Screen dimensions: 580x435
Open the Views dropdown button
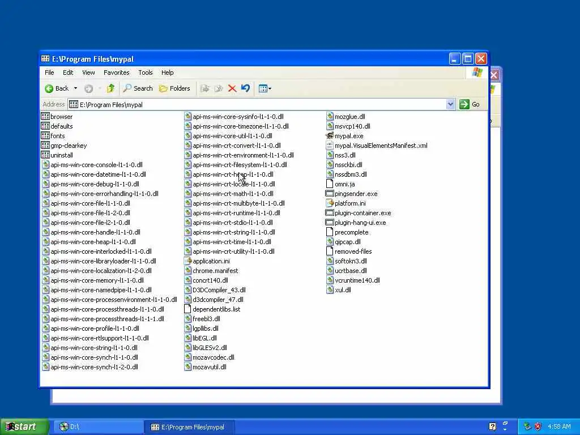pos(265,88)
